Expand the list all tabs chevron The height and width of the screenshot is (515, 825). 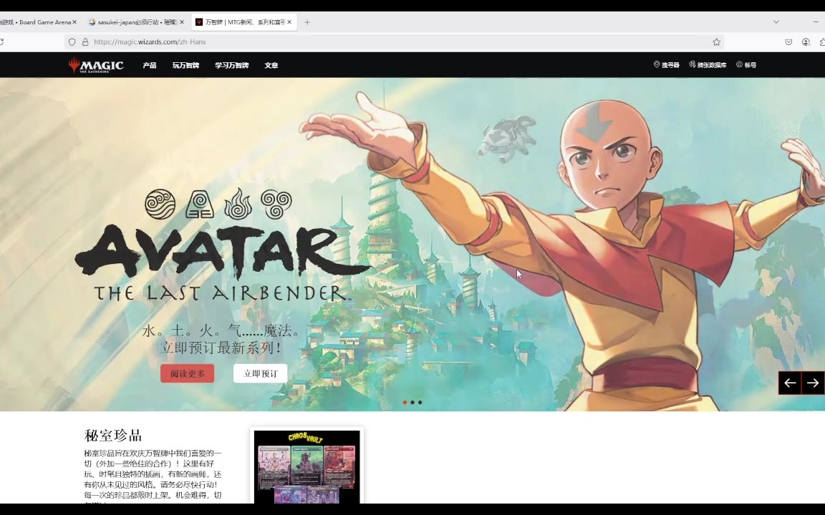776,22
